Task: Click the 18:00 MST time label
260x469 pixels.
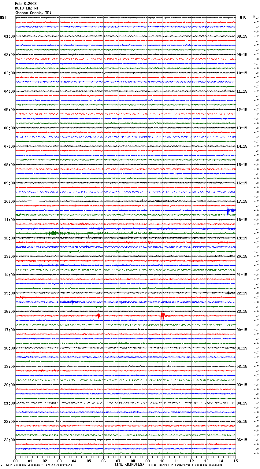Action: [x=9, y=348]
